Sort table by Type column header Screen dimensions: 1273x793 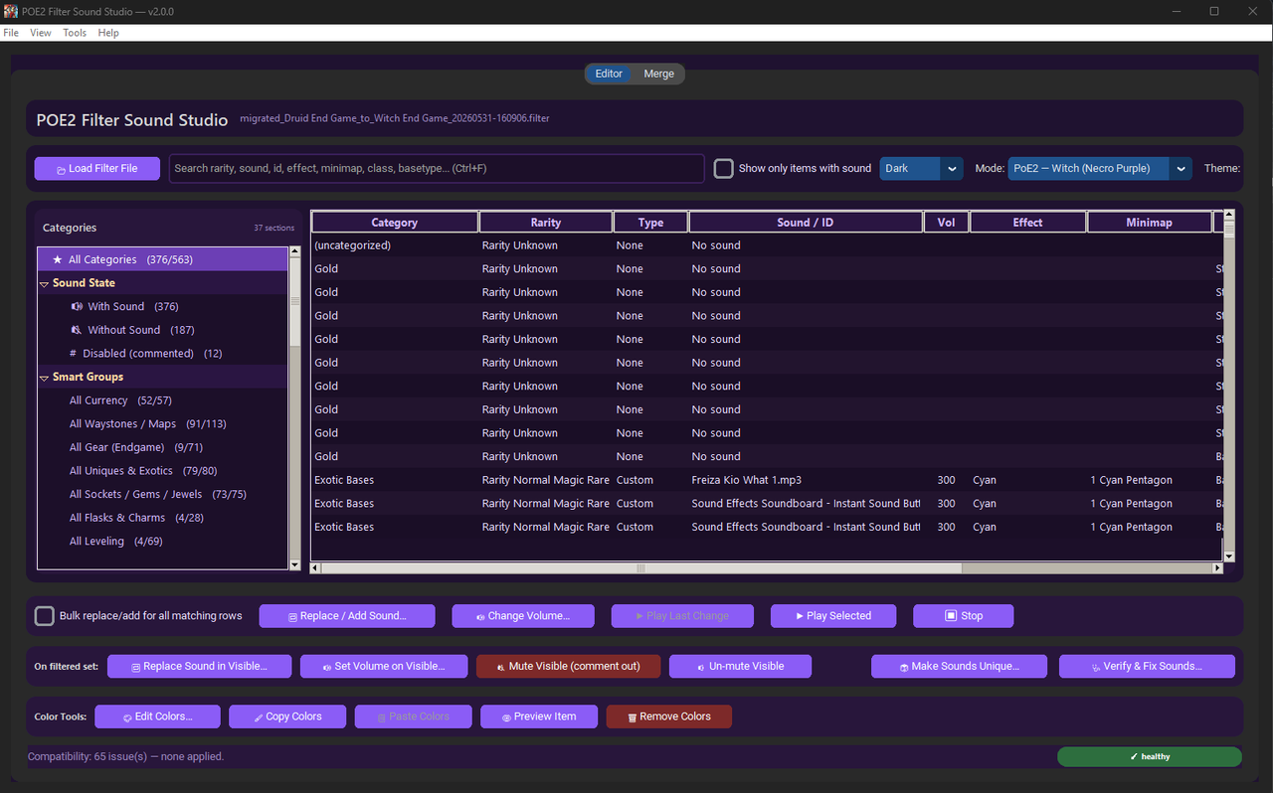[x=650, y=223]
